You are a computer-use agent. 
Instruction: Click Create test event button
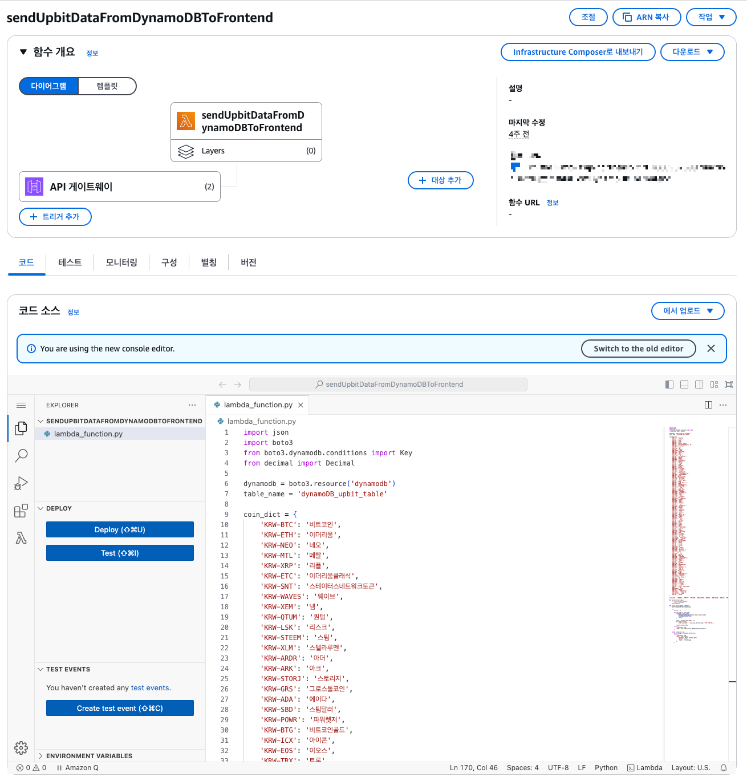tap(120, 708)
